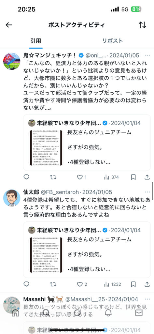Select the 引用 tab

36,41
